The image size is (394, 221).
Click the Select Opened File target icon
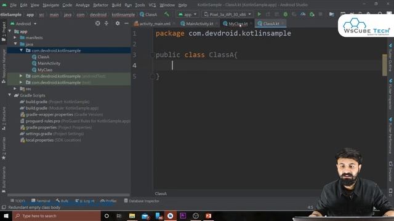(x=98, y=23)
